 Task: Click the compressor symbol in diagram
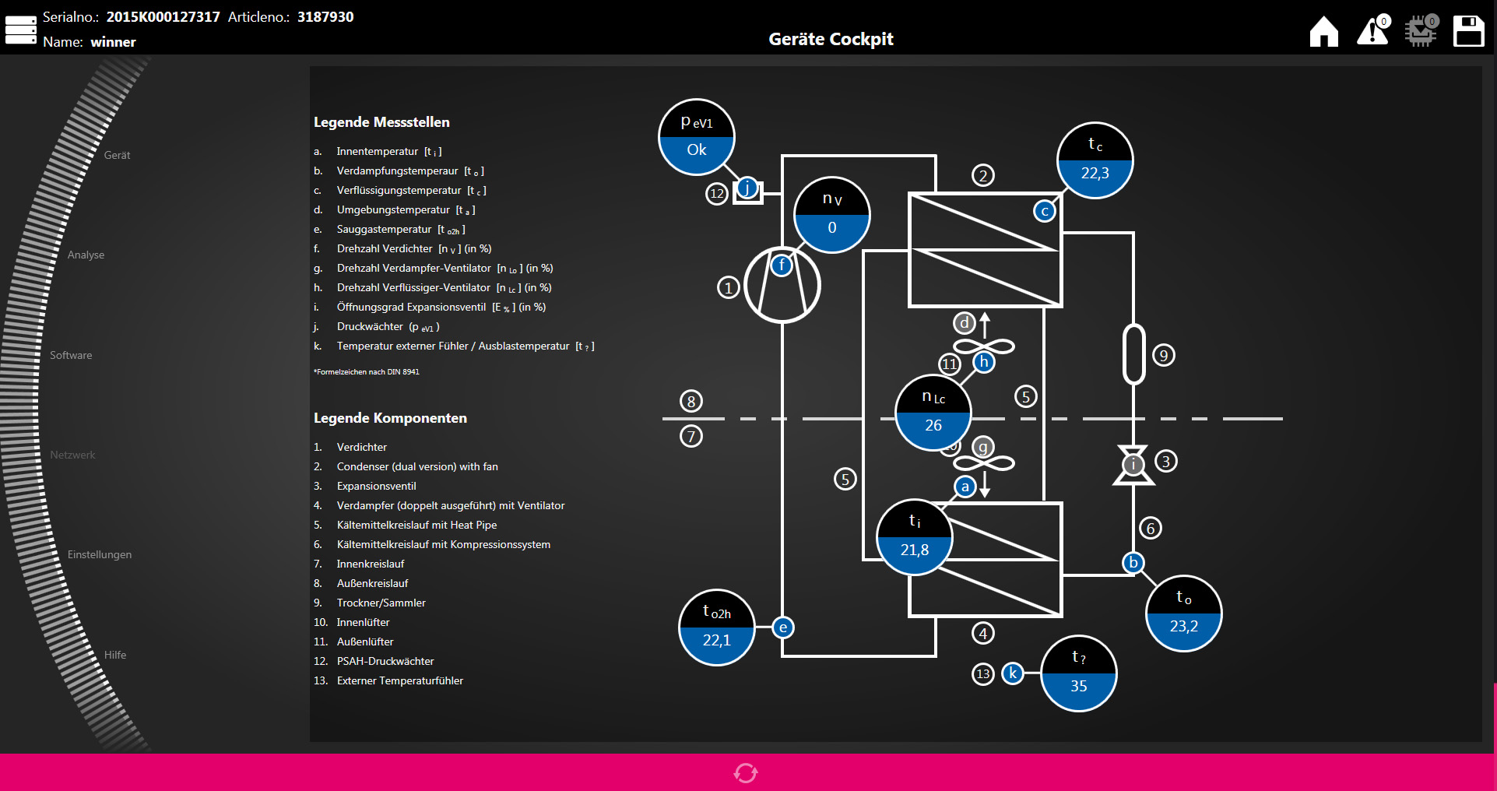point(782,285)
